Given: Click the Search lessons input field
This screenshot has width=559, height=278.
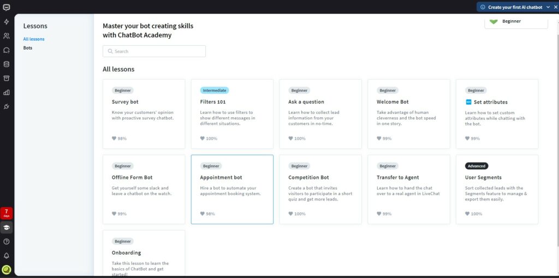Looking at the screenshot, I should coord(154,51).
